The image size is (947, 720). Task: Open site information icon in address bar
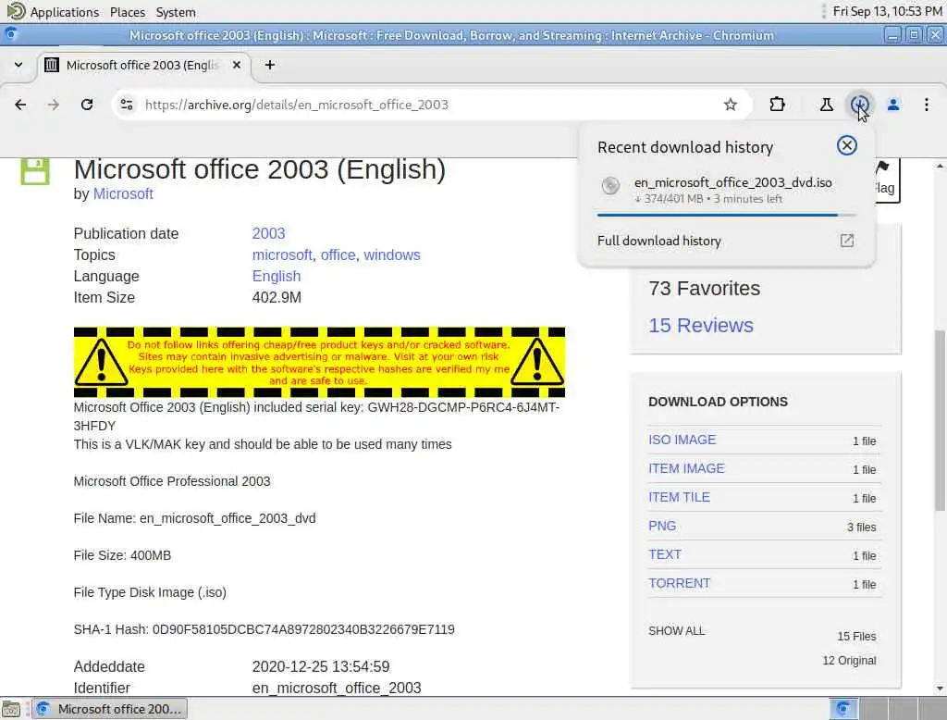[126, 105]
